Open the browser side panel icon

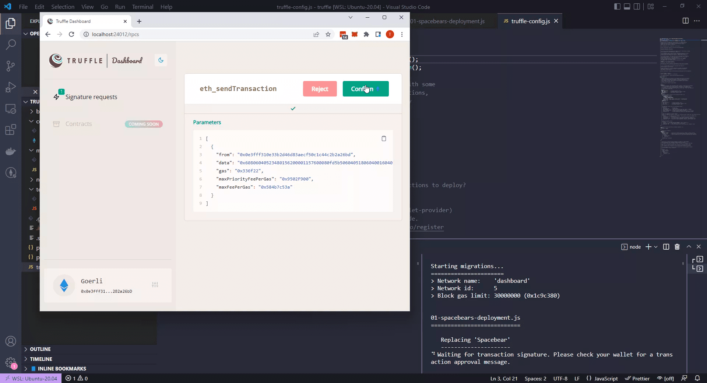coord(378,34)
